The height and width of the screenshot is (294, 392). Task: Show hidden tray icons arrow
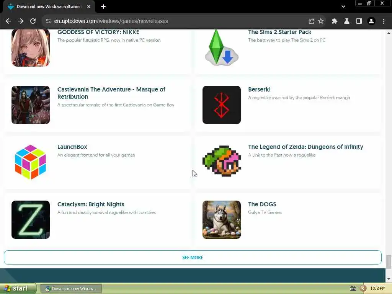363,289
